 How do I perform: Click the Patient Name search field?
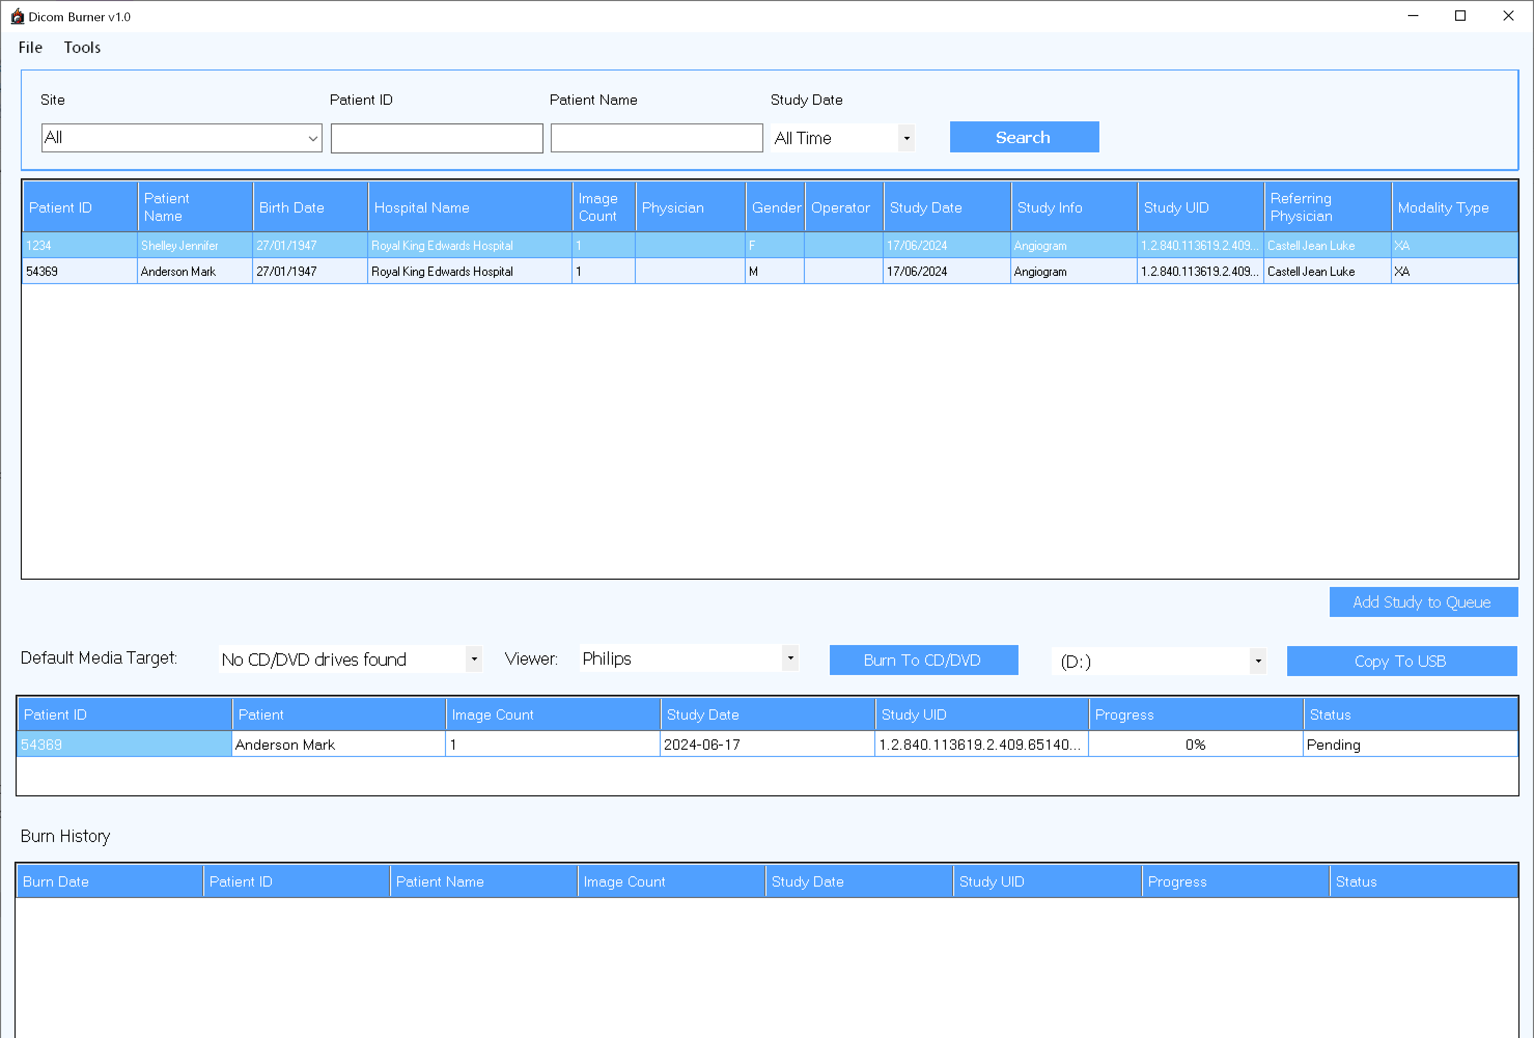coord(657,138)
